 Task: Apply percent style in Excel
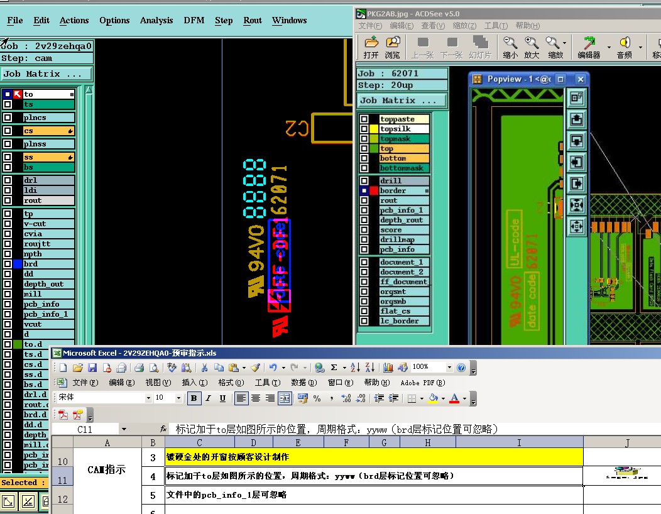coord(317,398)
